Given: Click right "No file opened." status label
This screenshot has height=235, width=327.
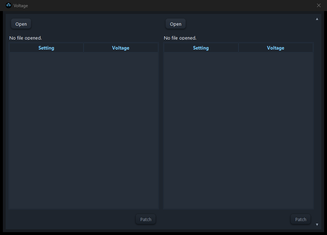Looking at the screenshot, I should point(180,38).
